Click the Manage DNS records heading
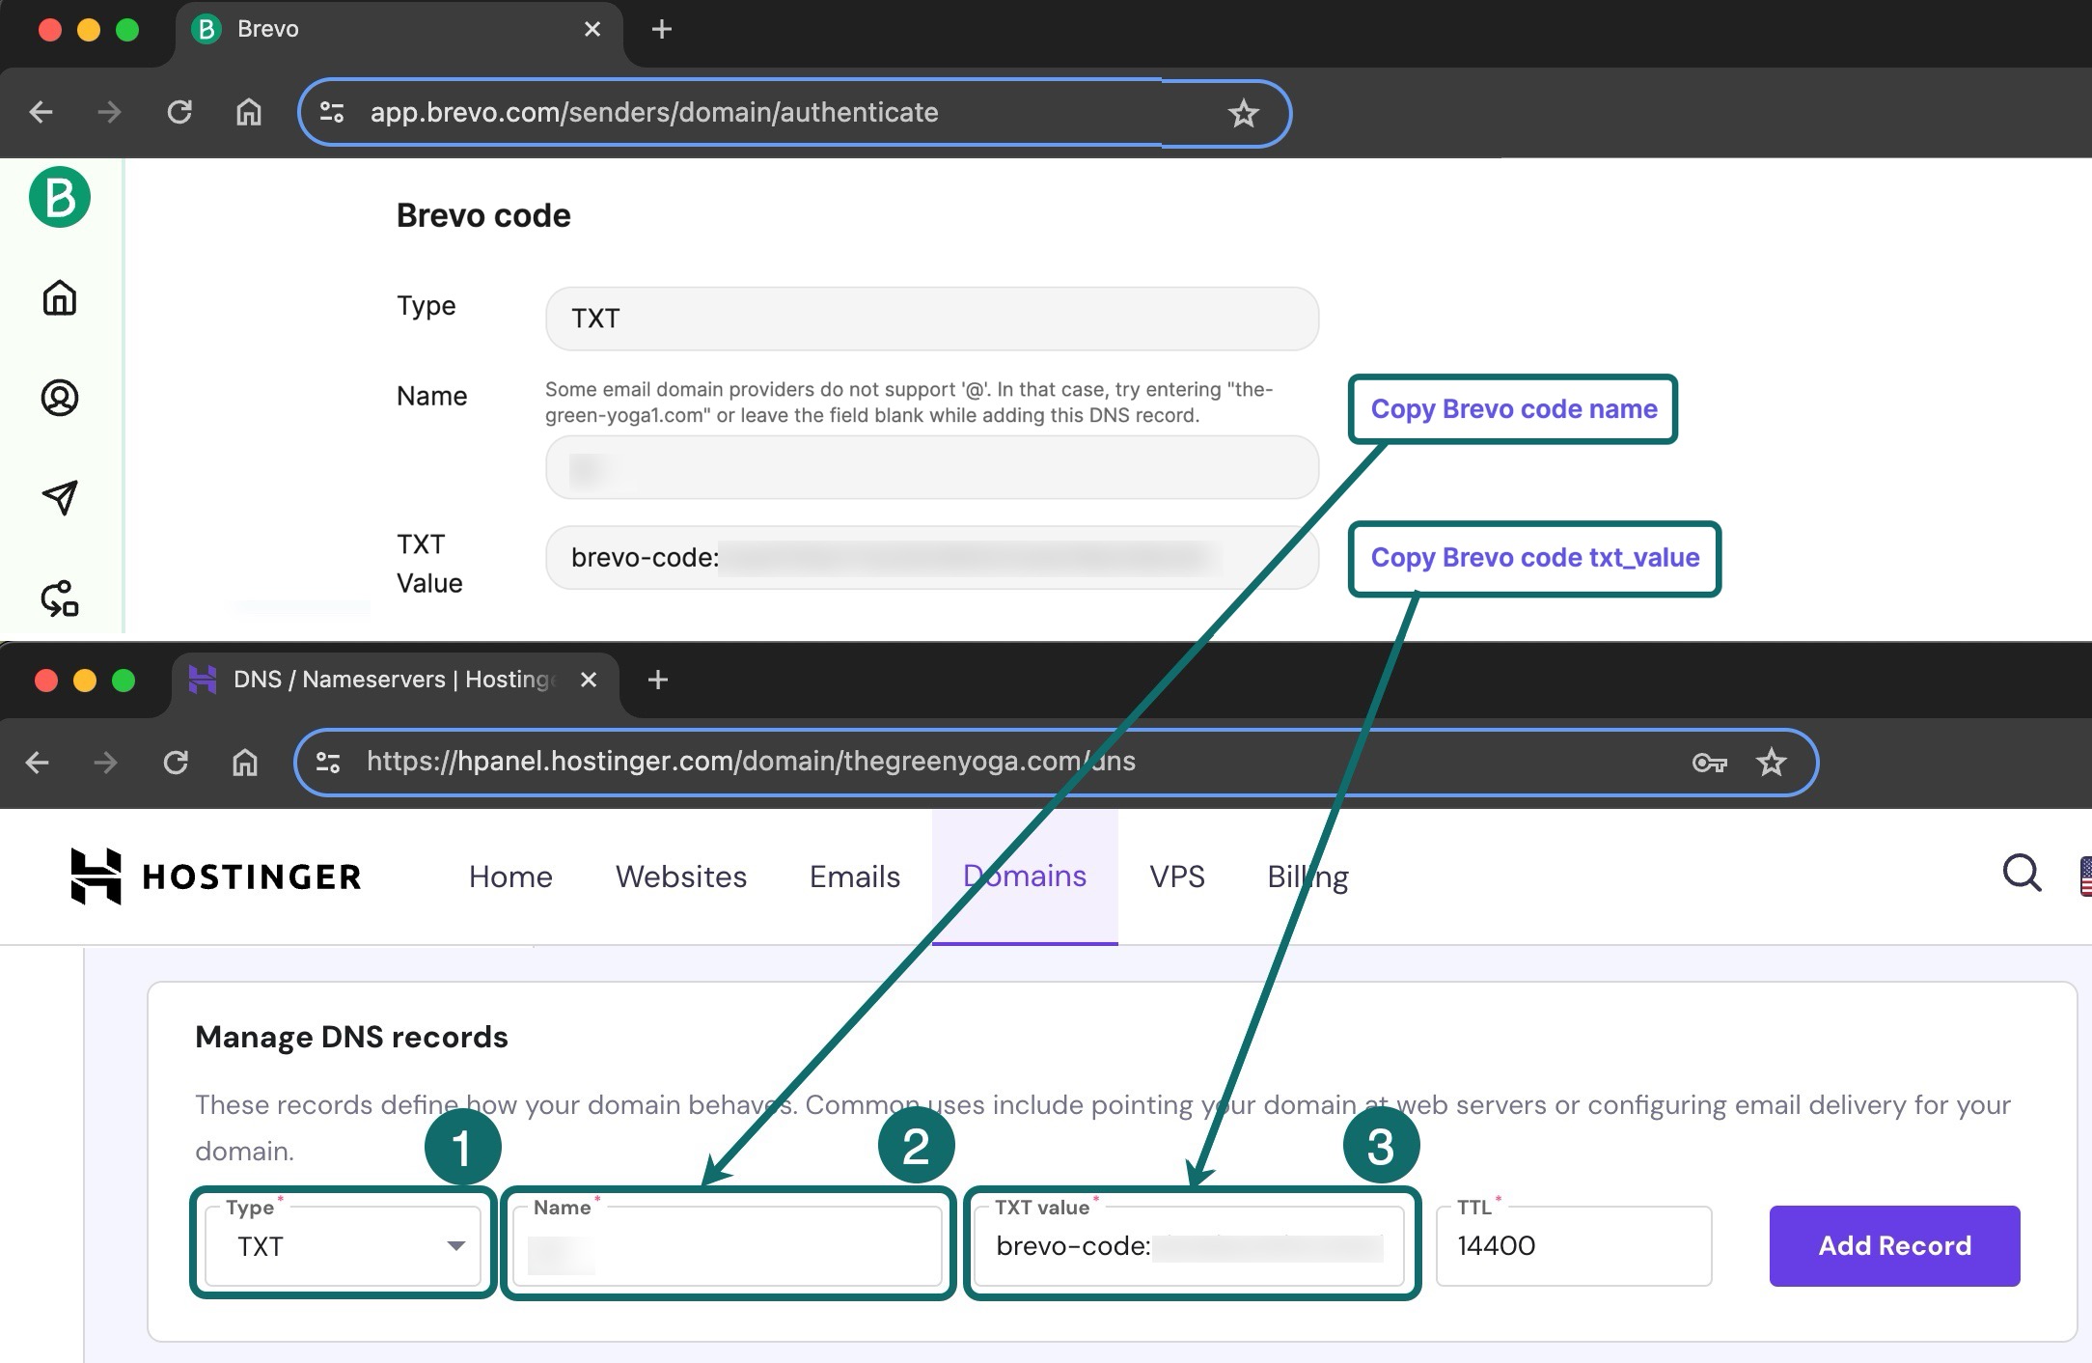2092x1363 pixels. [x=351, y=1037]
